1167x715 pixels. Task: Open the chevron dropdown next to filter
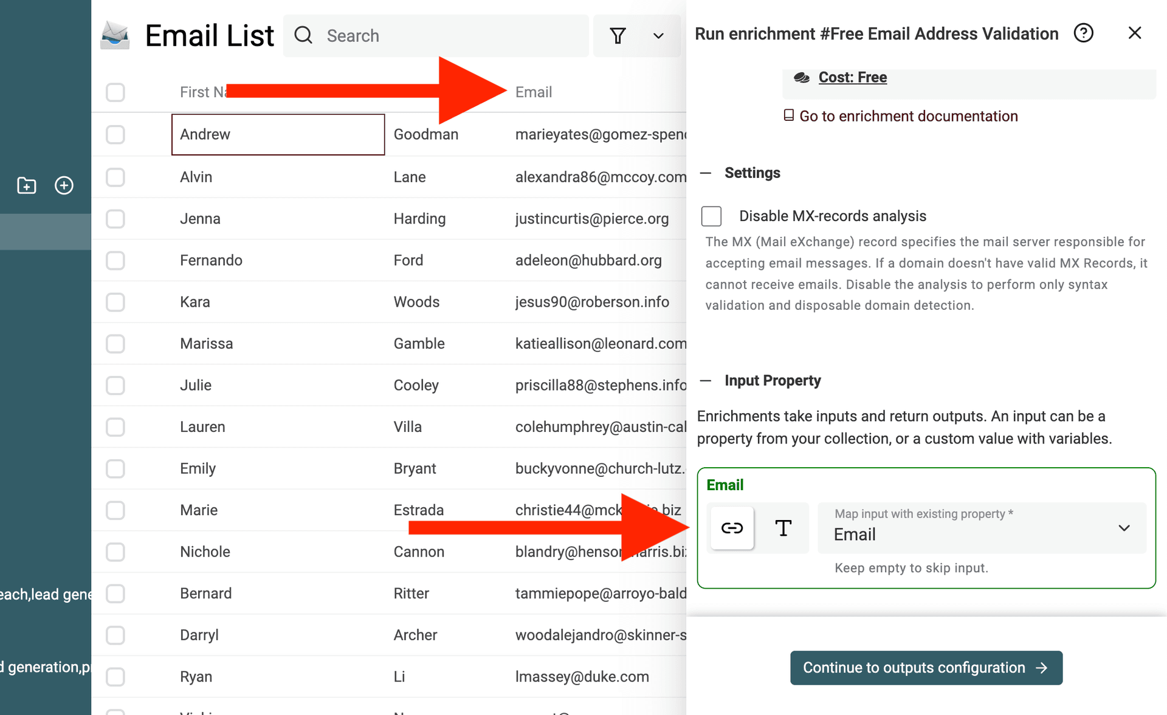(x=658, y=36)
